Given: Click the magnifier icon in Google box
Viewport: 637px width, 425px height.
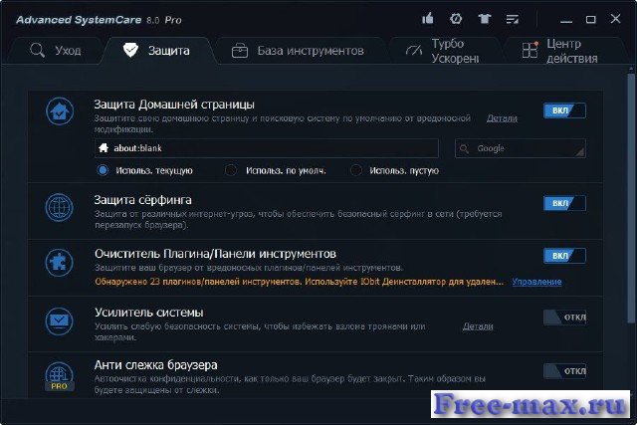Looking at the screenshot, I should tap(465, 148).
